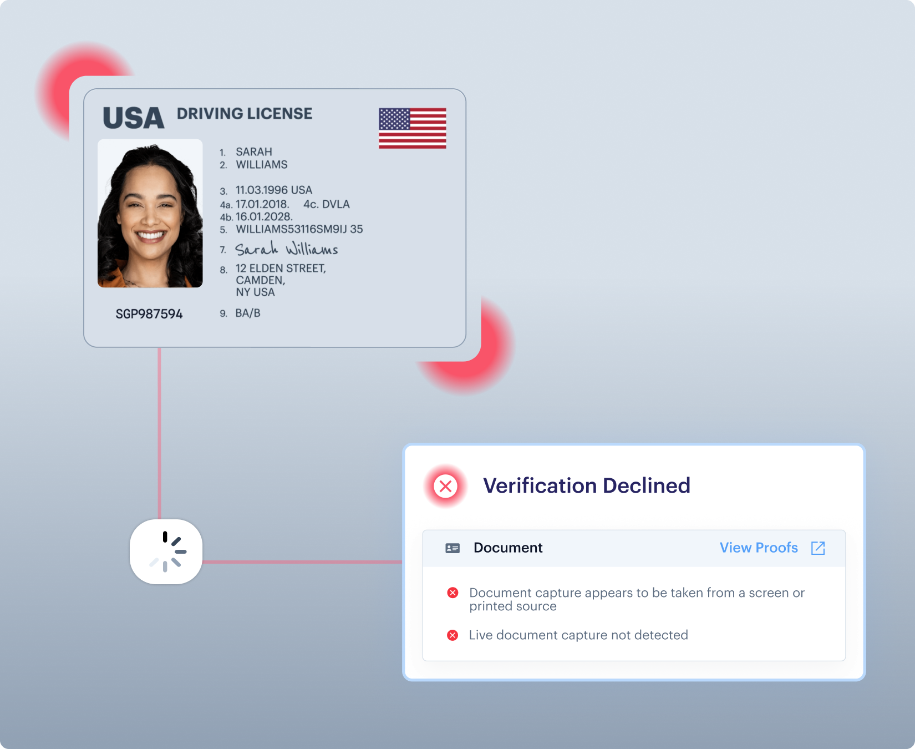This screenshot has height=749, width=915.
Task: Click the loading spinner icon
Action: tap(166, 551)
